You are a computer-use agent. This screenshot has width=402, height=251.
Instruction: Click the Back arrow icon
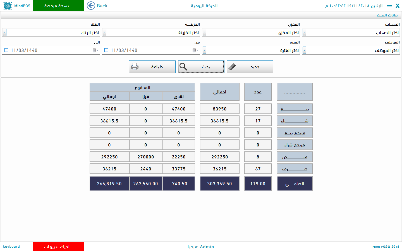[91, 6]
